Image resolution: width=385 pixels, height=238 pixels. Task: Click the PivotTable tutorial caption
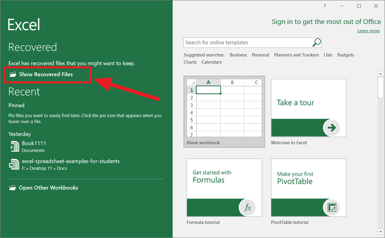coord(289,222)
